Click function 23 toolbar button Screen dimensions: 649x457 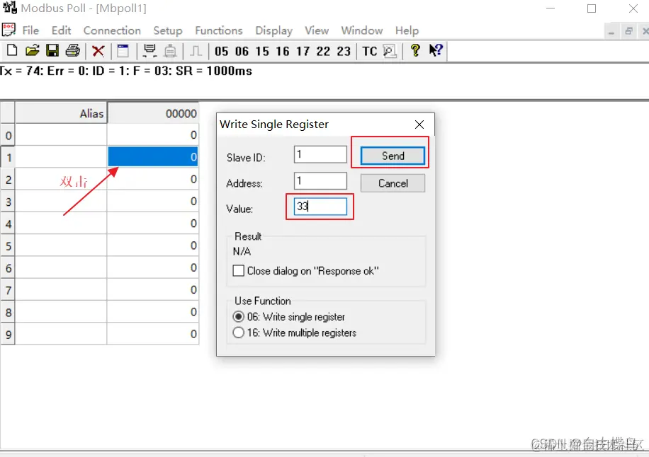[x=344, y=51]
